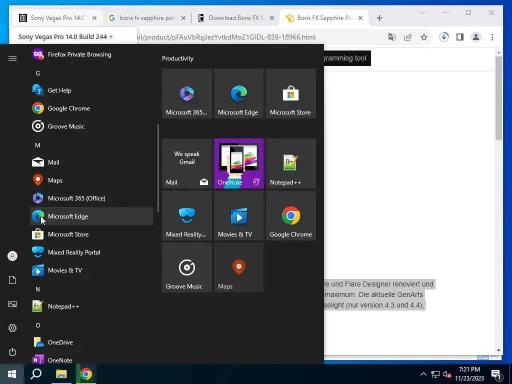Click the Productivity group title
The height and width of the screenshot is (384, 512).
177,58
